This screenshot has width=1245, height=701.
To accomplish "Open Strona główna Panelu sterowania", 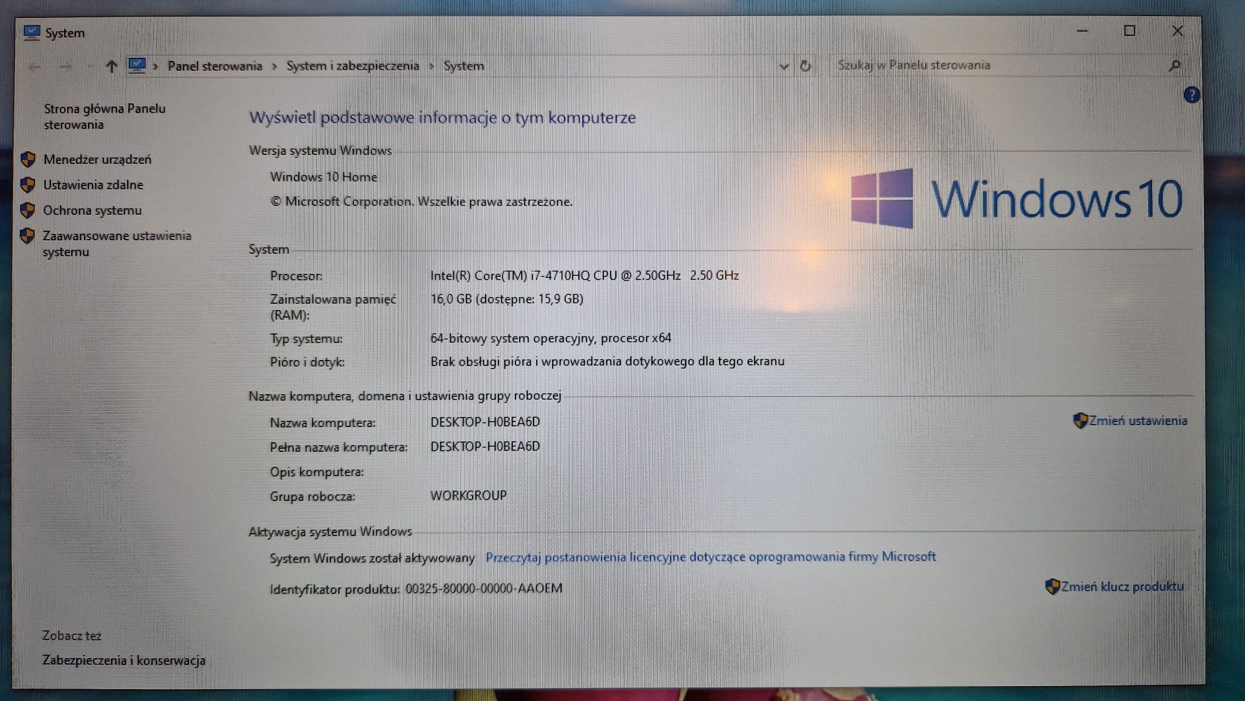I will tap(105, 116).
